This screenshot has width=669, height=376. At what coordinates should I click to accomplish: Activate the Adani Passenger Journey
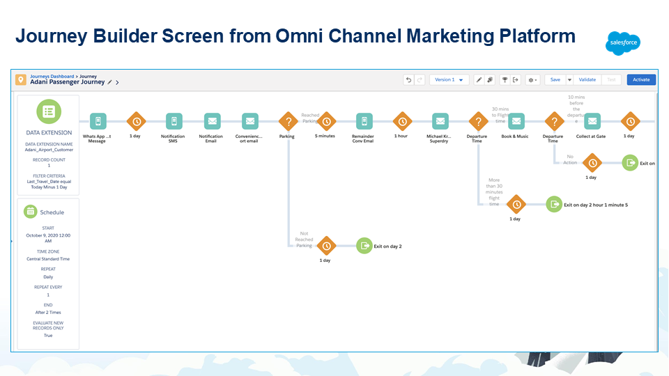(x=641, y=79)
